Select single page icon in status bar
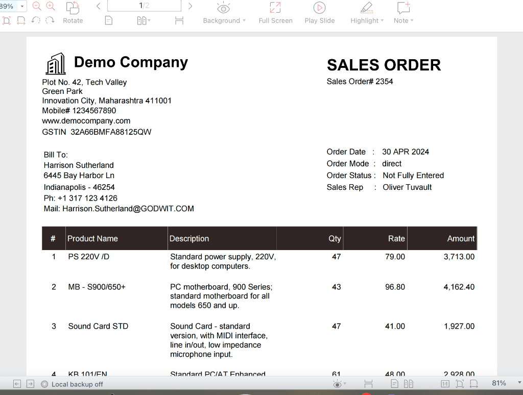The image size is (523, 395). pyautogui.click(x=394, y=384)
